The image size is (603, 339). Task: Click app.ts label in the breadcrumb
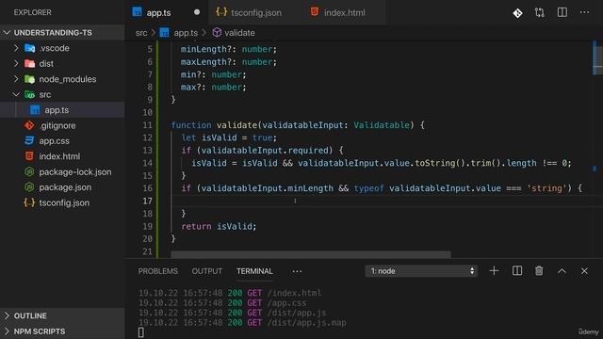click(186, 33)
